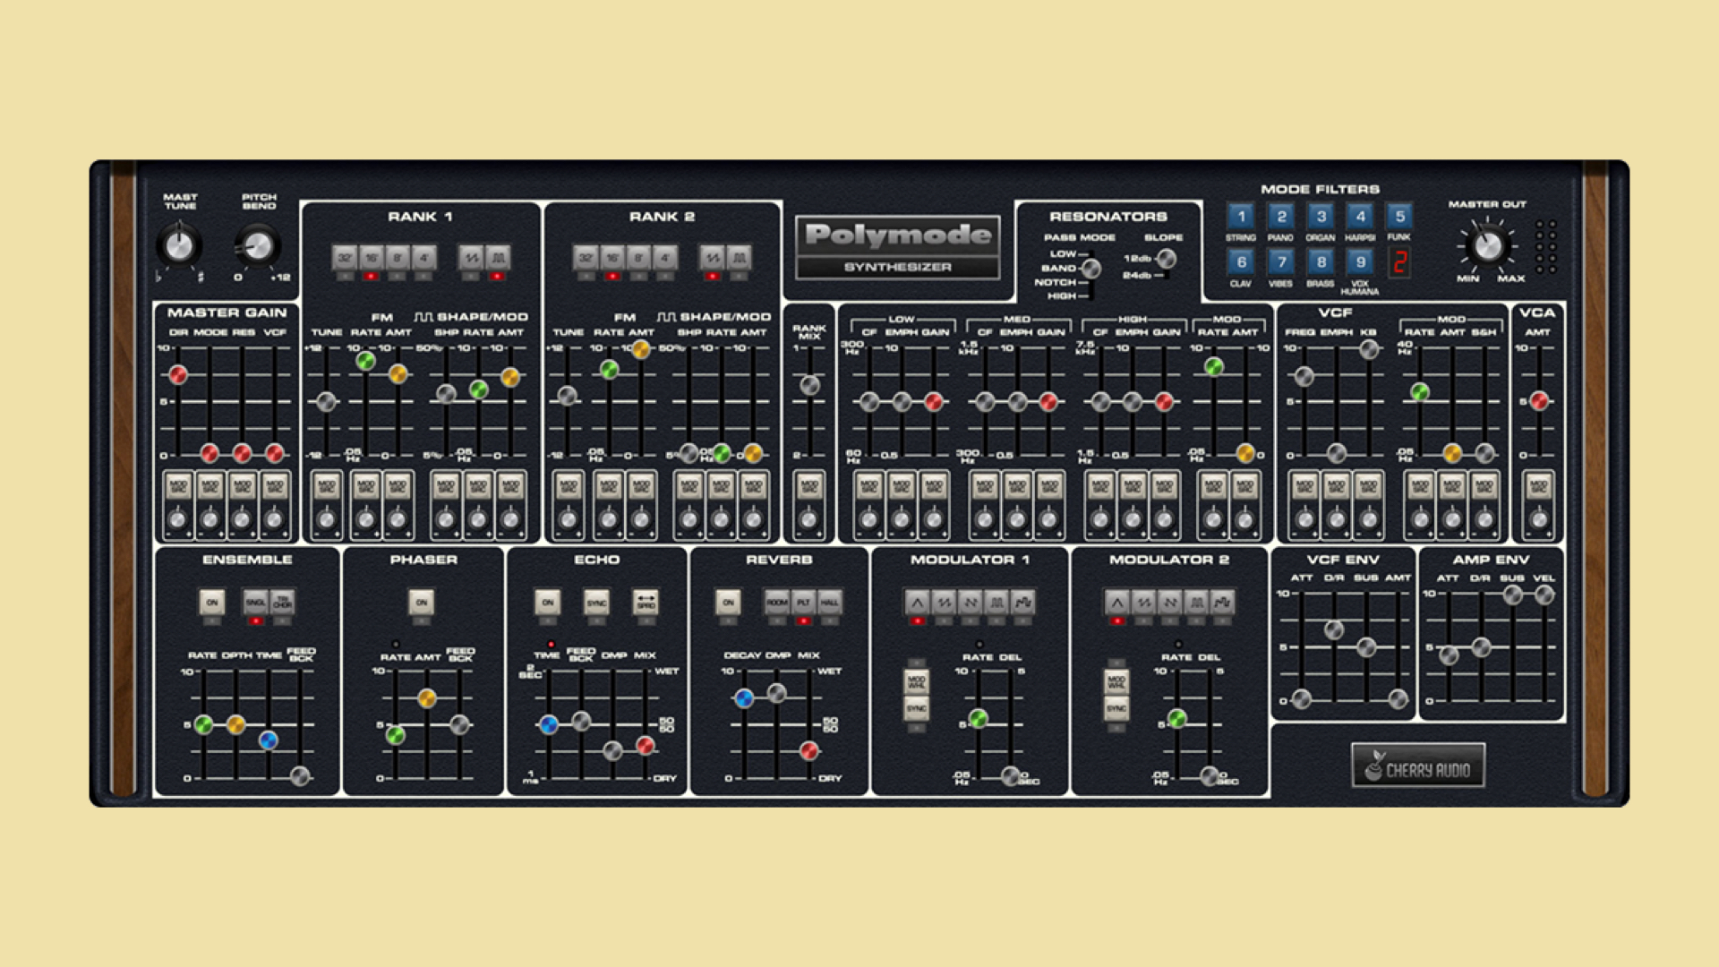Select mode filter 1 String

1241,216
